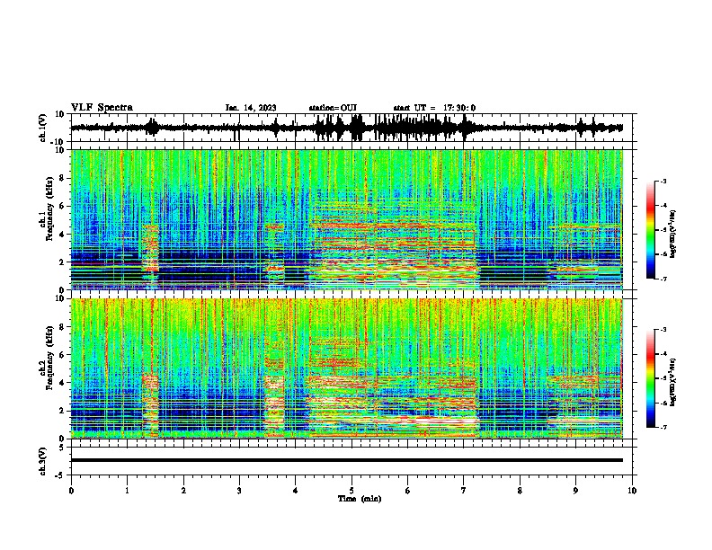Click the "Time (min)" axis label
Screen dimensions: 712x550
pyautogui.click(x=360, y=499)
